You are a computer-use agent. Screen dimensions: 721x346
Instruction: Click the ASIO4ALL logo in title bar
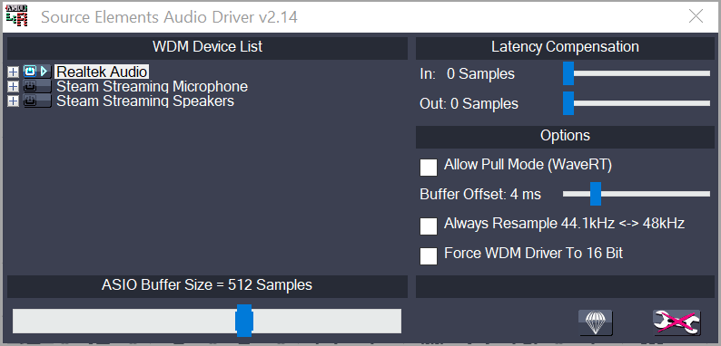tap(16, 15)
